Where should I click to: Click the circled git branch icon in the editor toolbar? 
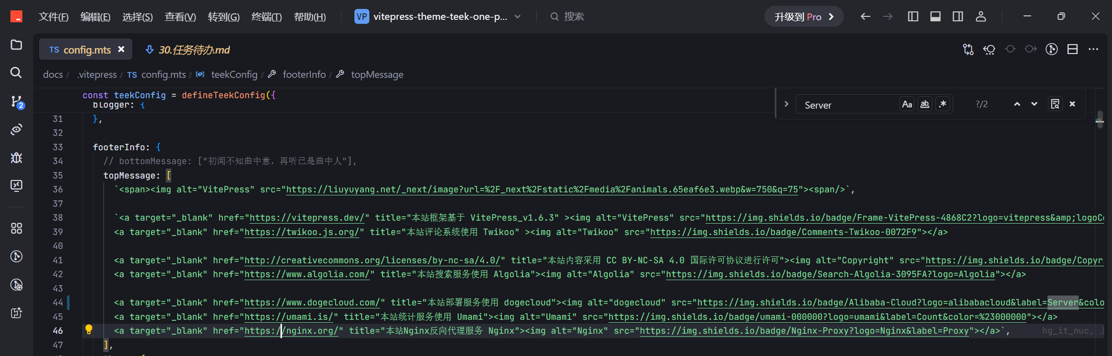coord(1051,49)
